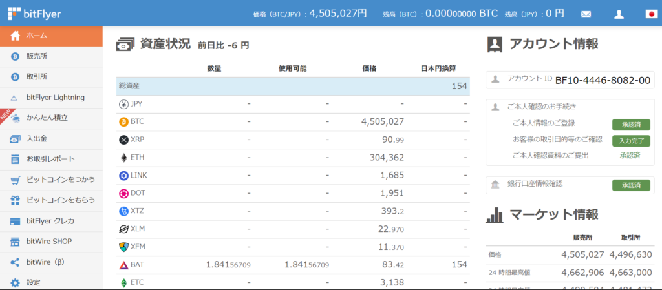Click 承認済 link for ご本人確認資料のご提出
Viewport: 662px width, 290px height.
[630, 156]
